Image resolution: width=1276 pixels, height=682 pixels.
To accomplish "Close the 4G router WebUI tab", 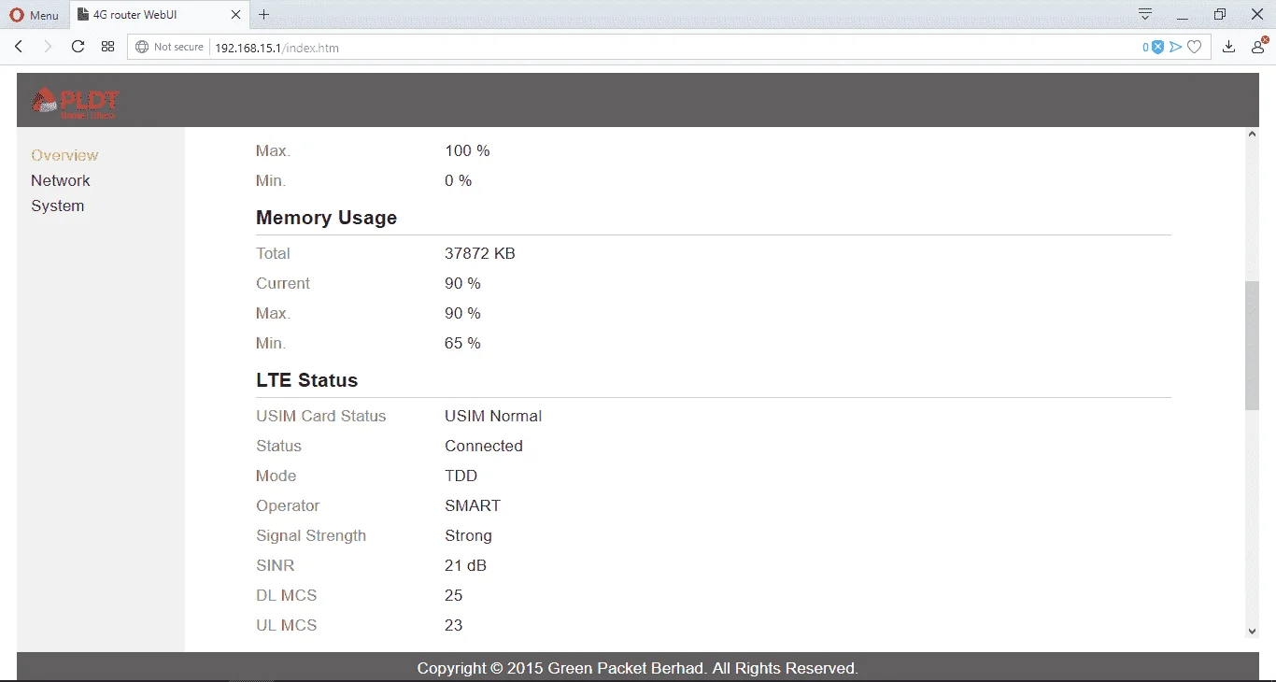I will click(235, 15).
